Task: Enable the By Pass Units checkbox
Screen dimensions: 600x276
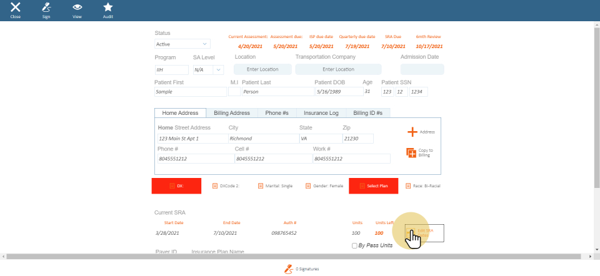Action: (x=355, y=245)
